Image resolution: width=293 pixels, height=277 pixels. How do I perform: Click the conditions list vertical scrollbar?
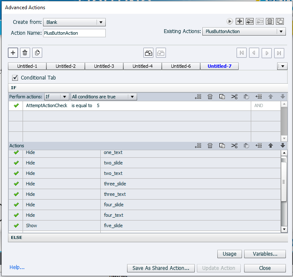coord(284,121)
